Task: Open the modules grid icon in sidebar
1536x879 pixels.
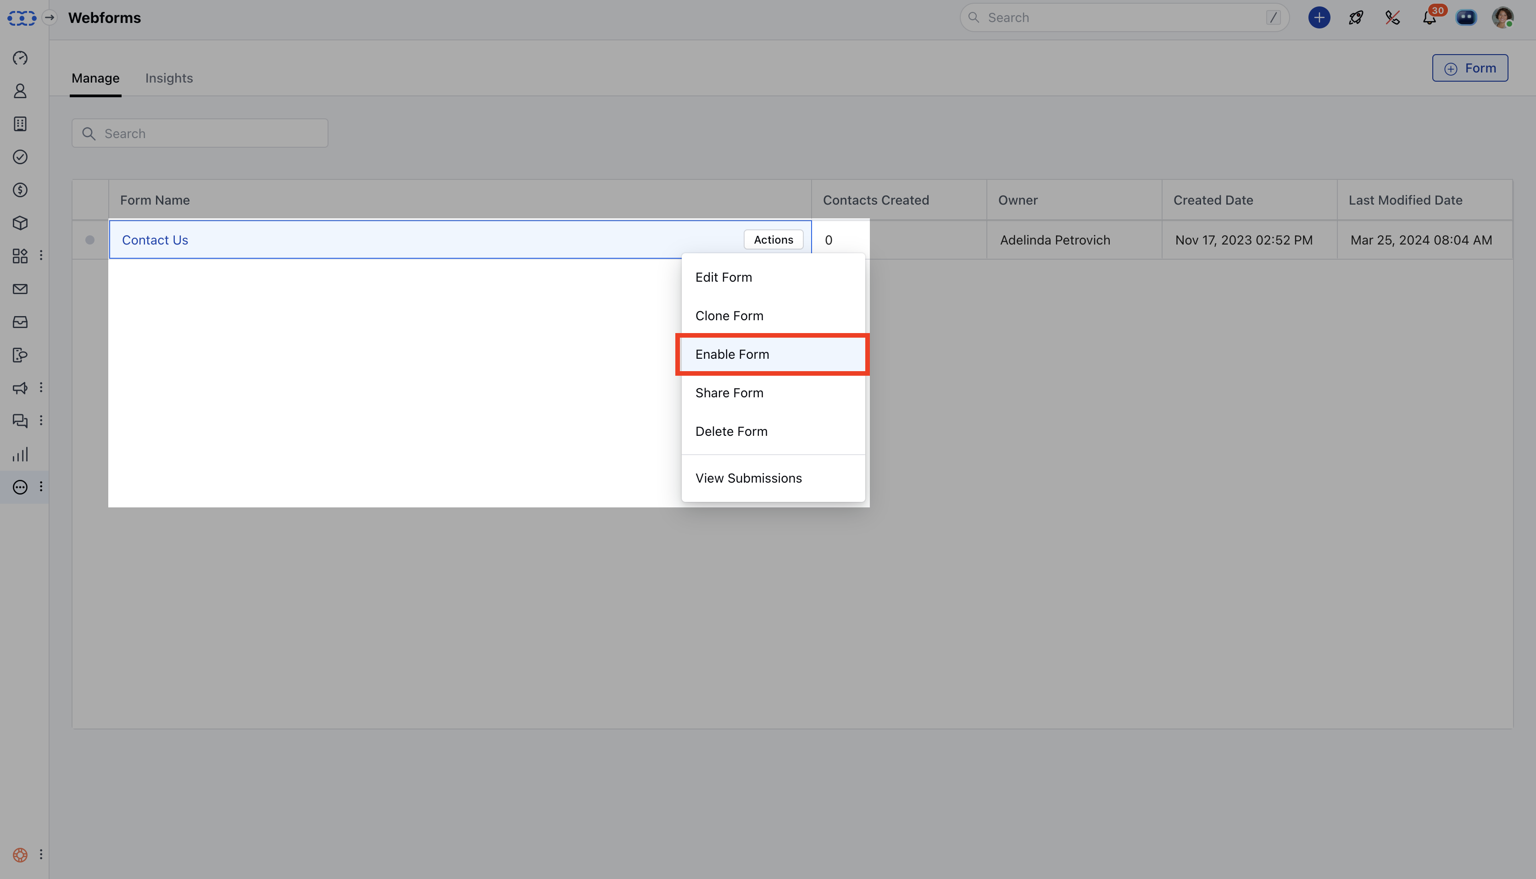Action: [x=20, y=256]
